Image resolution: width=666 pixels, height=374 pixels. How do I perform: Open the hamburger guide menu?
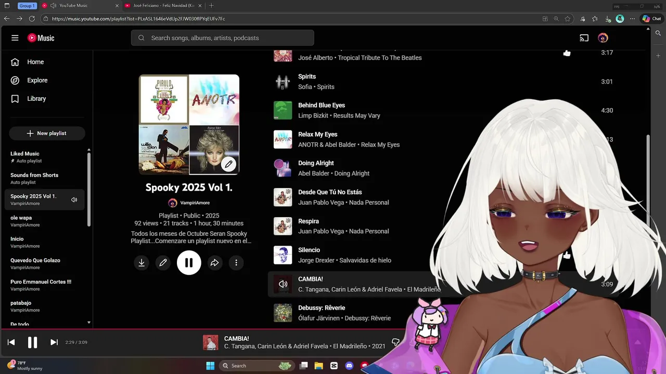15,38
